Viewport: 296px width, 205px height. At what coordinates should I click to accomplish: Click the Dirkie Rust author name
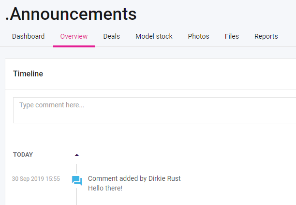[164, 178]
